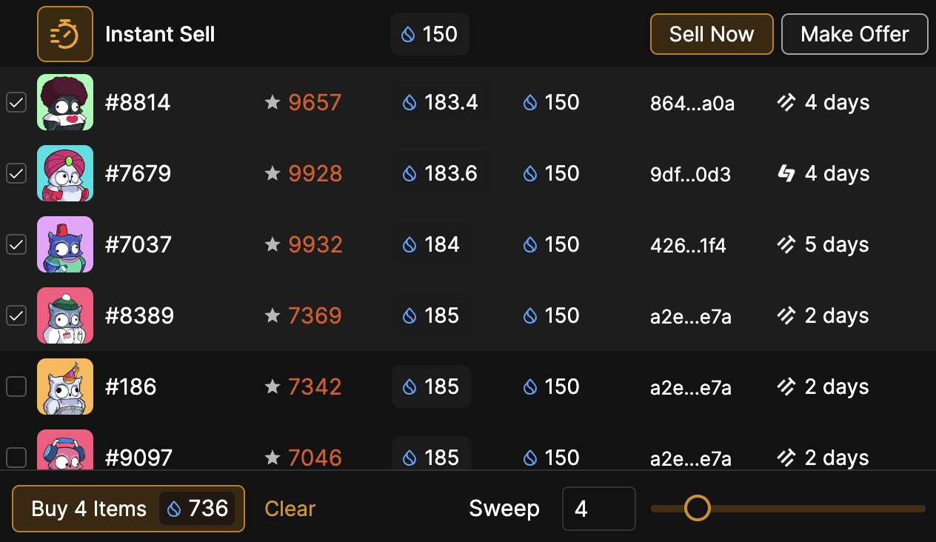Open the #7679 turban NFT thumbnail

coord(65,174)
